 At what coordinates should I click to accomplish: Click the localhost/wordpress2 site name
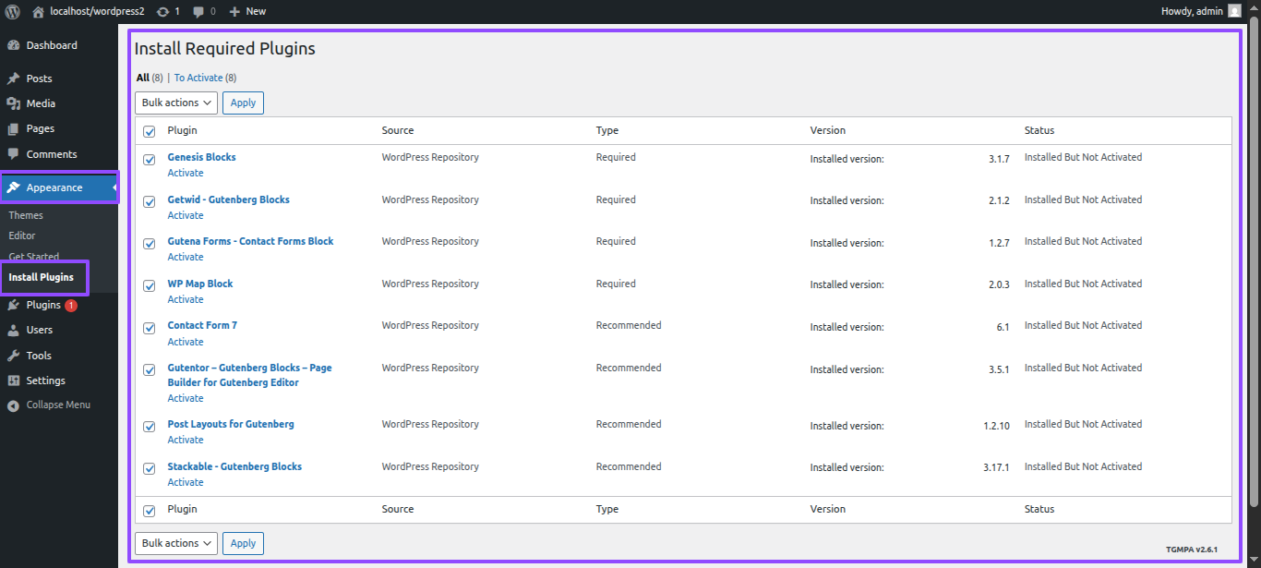click(97, 11)
